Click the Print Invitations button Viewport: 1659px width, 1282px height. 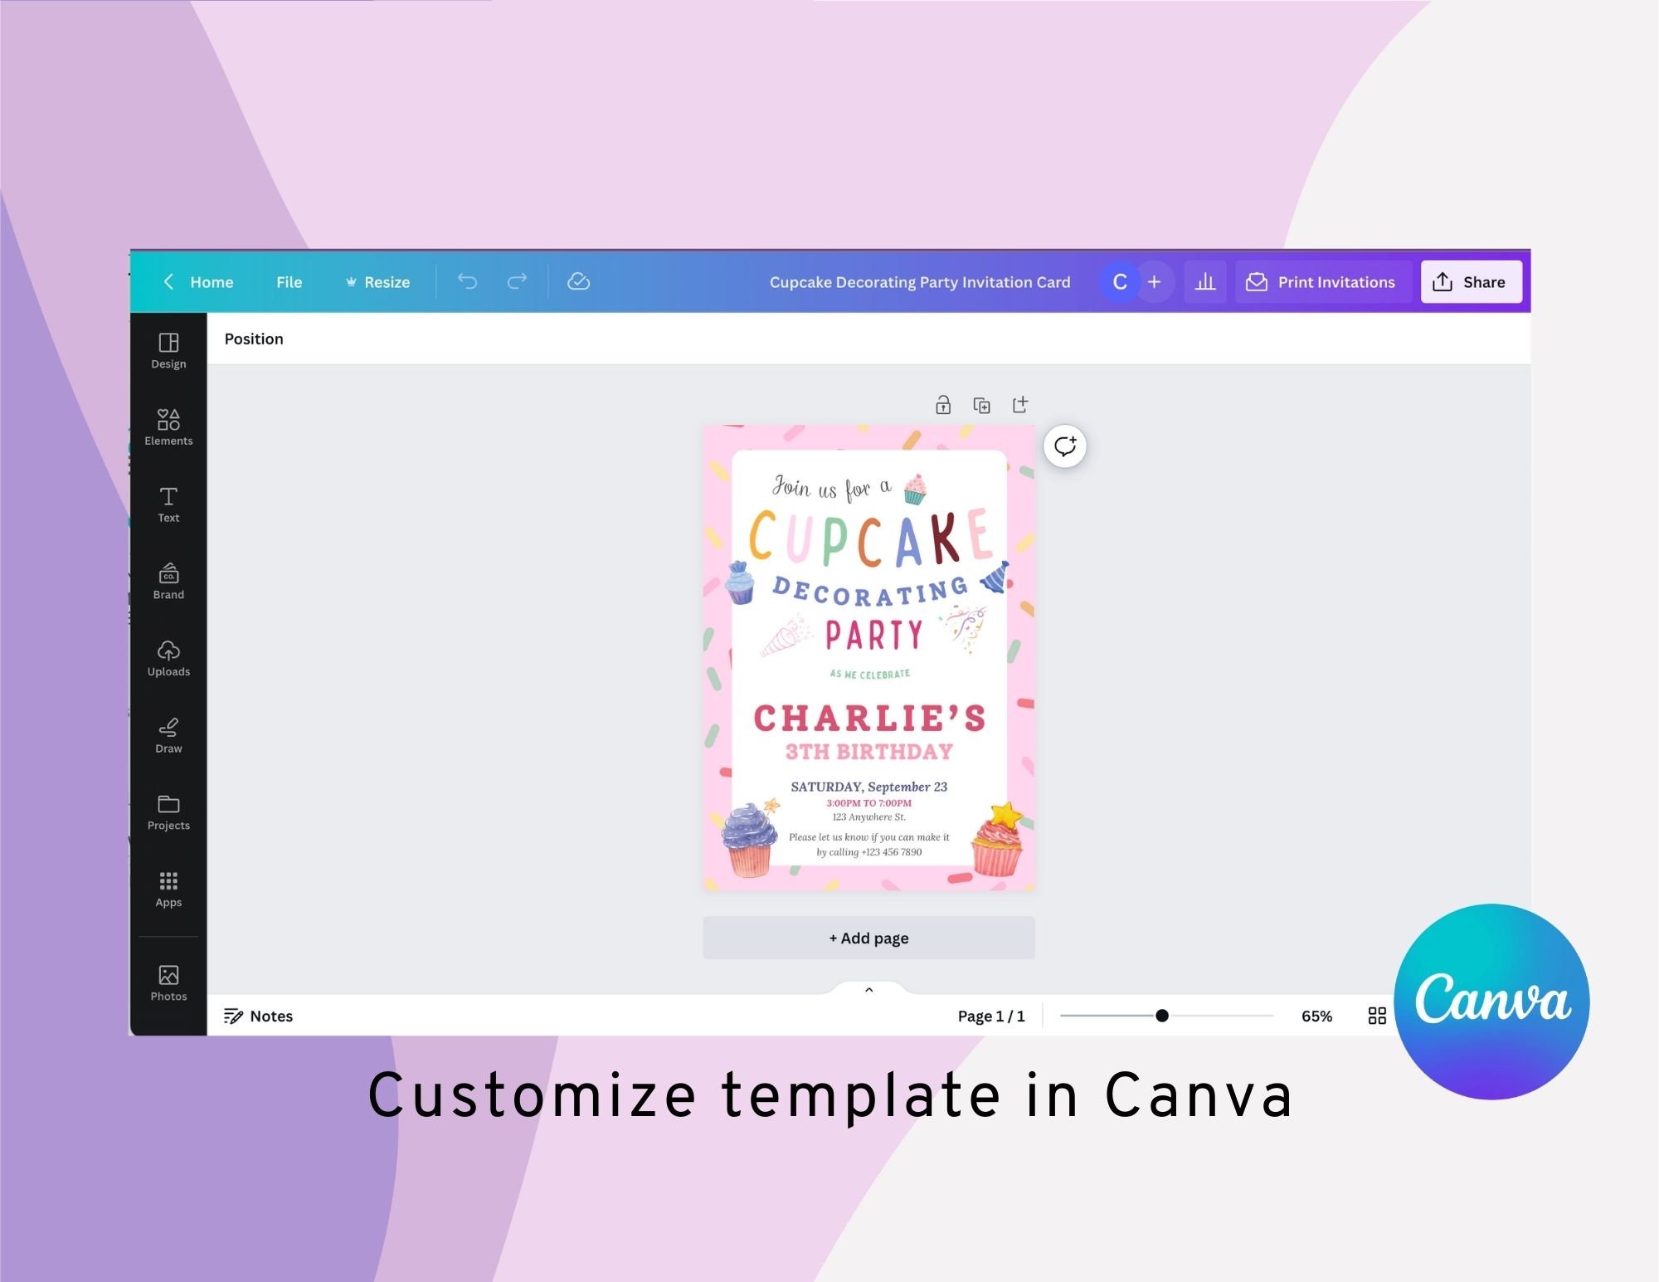click(1323, 282)
